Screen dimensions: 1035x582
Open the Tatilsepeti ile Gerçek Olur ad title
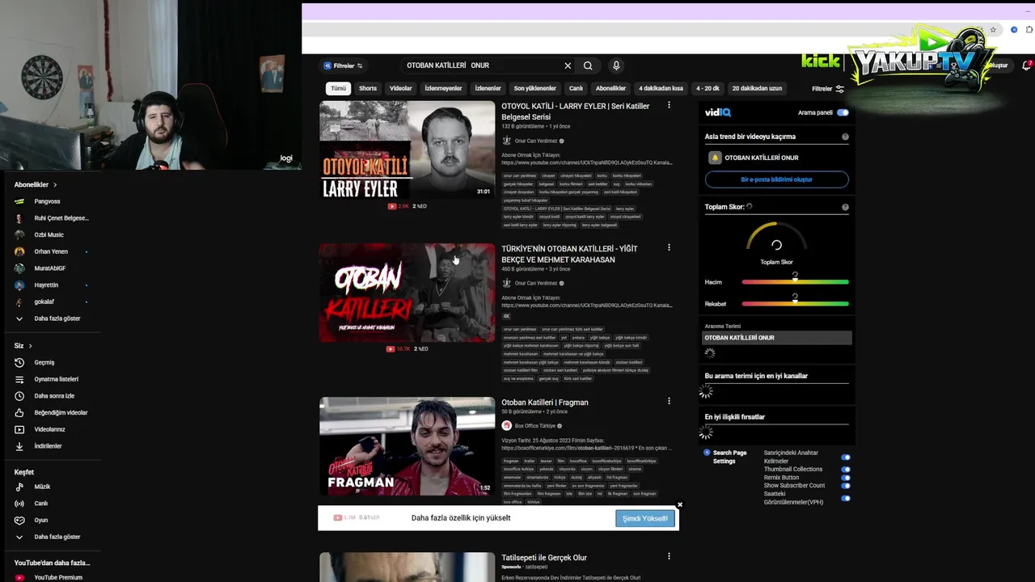[544, 558]
